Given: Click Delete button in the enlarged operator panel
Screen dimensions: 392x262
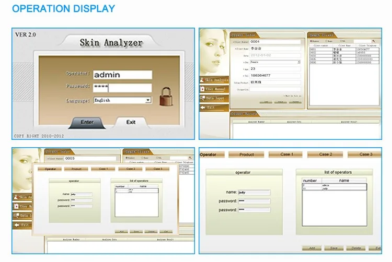Looking at the screenshot, I should (x=356, y=248).
